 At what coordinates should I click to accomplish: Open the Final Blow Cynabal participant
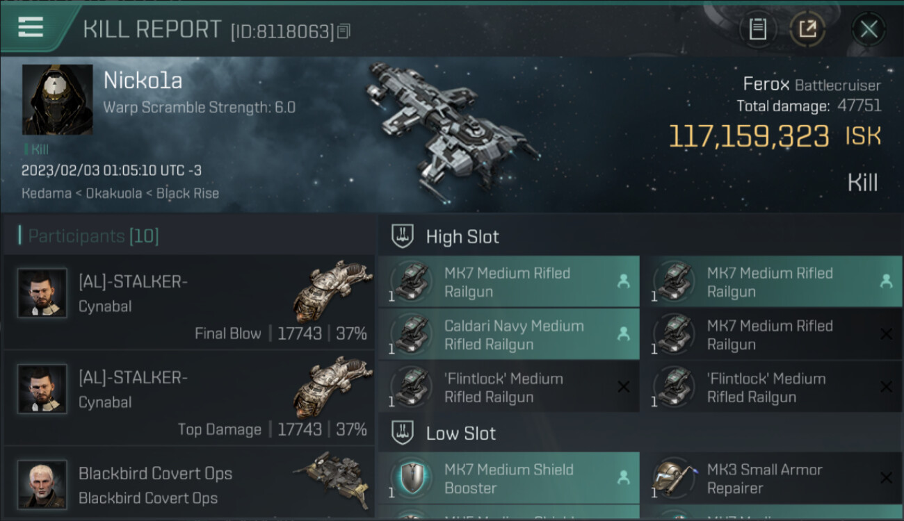(x=188, y=301)
